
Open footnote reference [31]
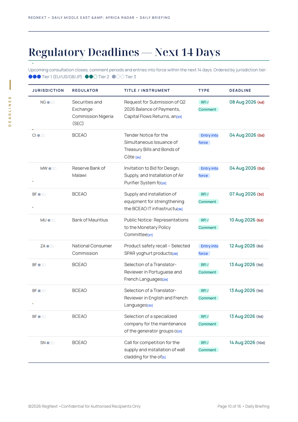click(180, 331)
